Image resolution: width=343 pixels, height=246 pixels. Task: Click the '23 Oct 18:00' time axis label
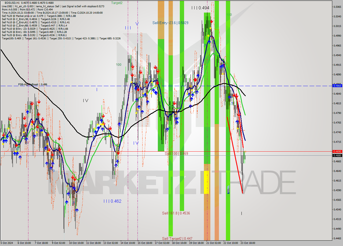click(x=248, y=243)
